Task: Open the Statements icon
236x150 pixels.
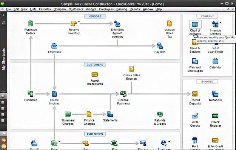Action: 110,114
